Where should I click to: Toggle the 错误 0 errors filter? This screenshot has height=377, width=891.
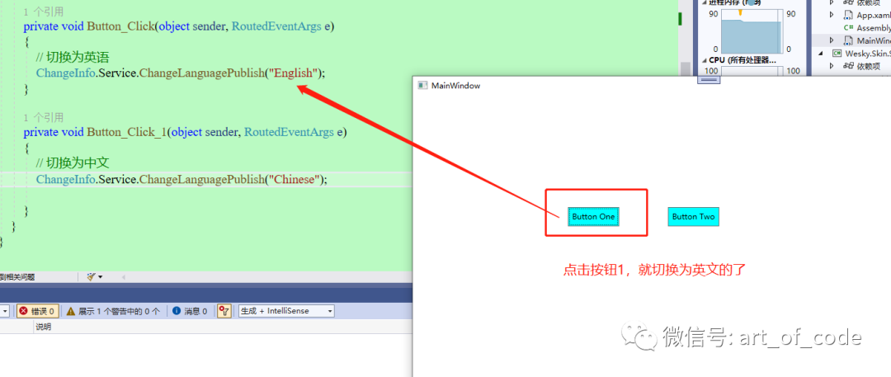click(37, 311)
